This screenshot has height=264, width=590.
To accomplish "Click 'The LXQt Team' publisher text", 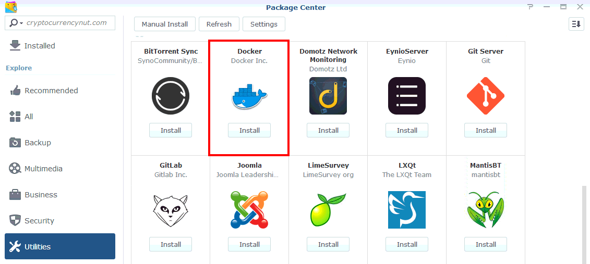I will [407, 174].
